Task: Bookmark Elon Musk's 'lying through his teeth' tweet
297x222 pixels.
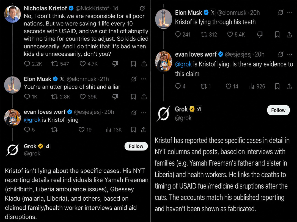Action: tap(277, 35)
